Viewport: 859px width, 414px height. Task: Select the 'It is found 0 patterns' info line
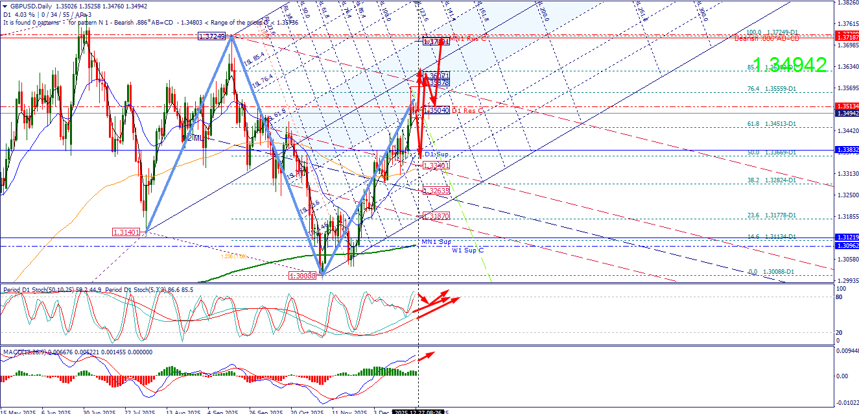[x=150, y=22]
